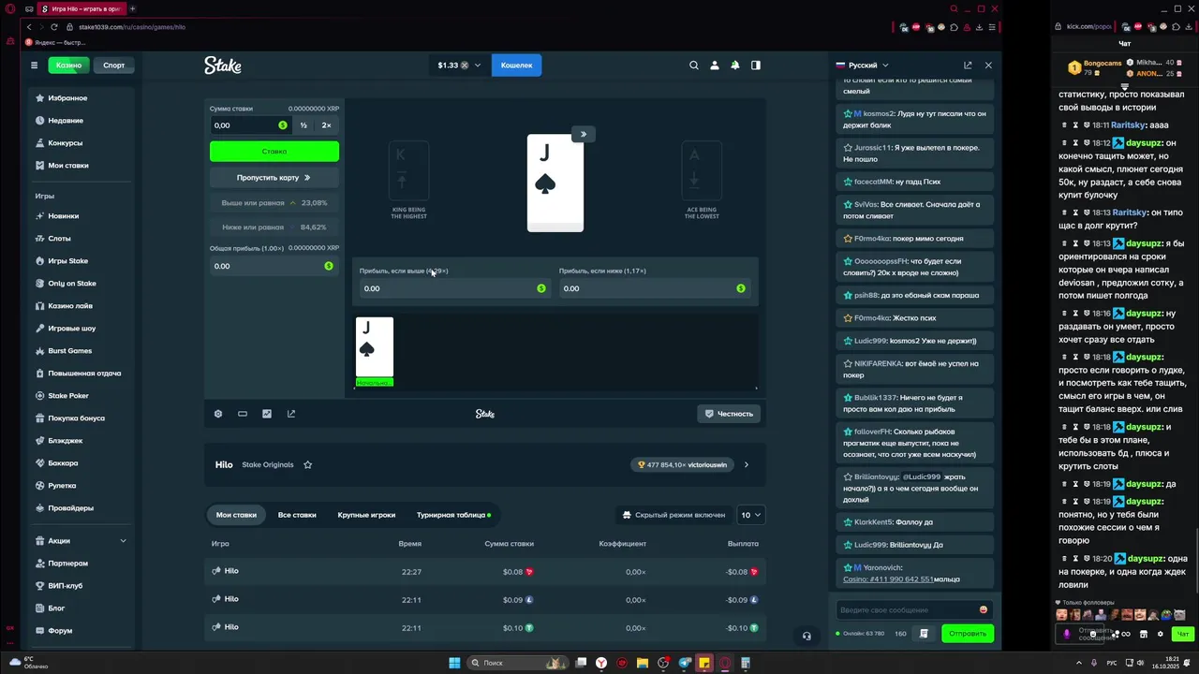This screenshot has height=674, width=1199.
Task: Close the Stake chat panel
Action: (988, 66)
